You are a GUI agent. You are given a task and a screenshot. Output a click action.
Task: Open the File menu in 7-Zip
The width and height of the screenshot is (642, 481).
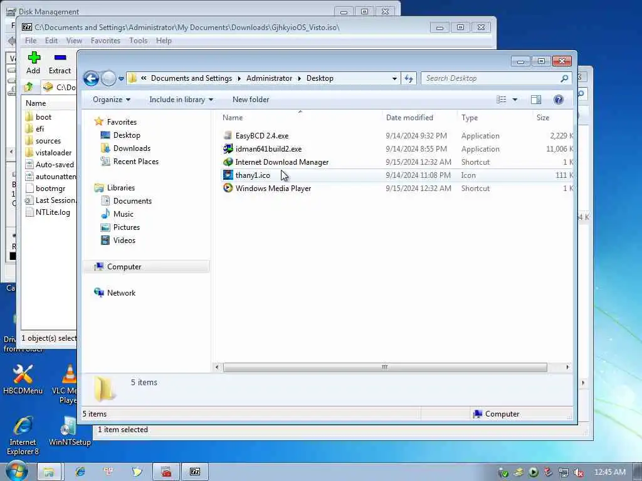pos(31,41)
